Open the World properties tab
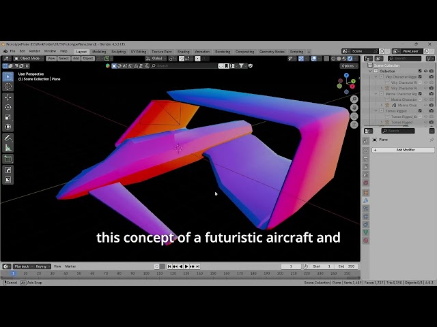 pos(366,183)
